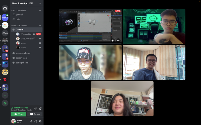
Task: Click the Screen share button
Action: coord(35,114)
